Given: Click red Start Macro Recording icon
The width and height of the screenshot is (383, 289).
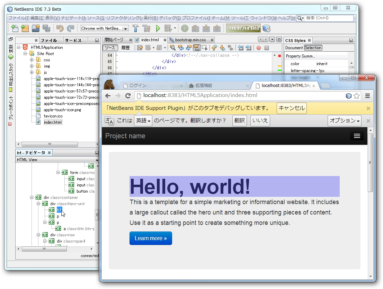Looking at the screenshot, I should 259,48.
